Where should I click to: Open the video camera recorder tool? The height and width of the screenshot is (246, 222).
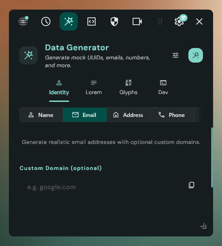coord(137,22)
